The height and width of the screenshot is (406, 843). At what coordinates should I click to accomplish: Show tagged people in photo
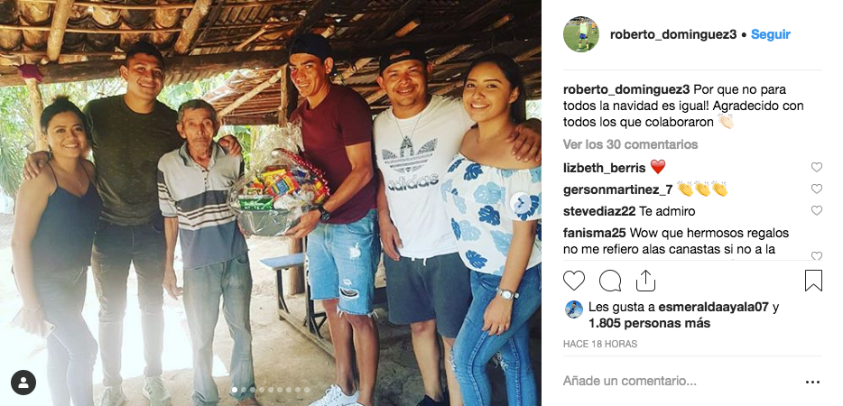pos(23,383)
